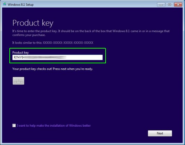Click the R7HY9 text in the key field
185x145 pixels.
coord(19,58)
